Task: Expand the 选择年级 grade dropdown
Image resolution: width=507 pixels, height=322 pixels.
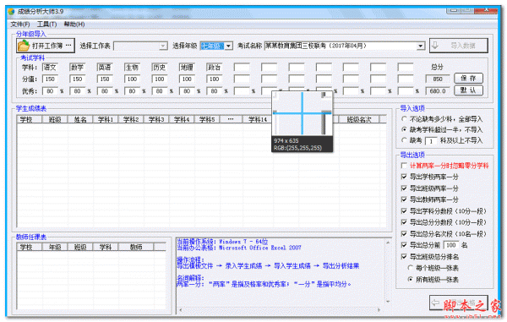Action: pyautogui.click(x=229, y=46)
